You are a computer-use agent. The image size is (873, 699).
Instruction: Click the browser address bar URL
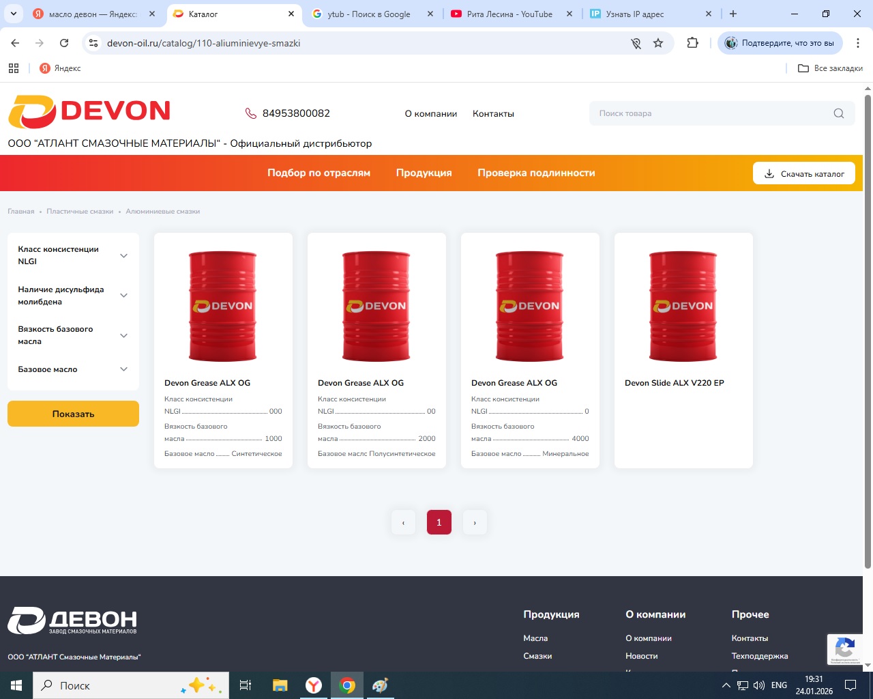[203, 43]
